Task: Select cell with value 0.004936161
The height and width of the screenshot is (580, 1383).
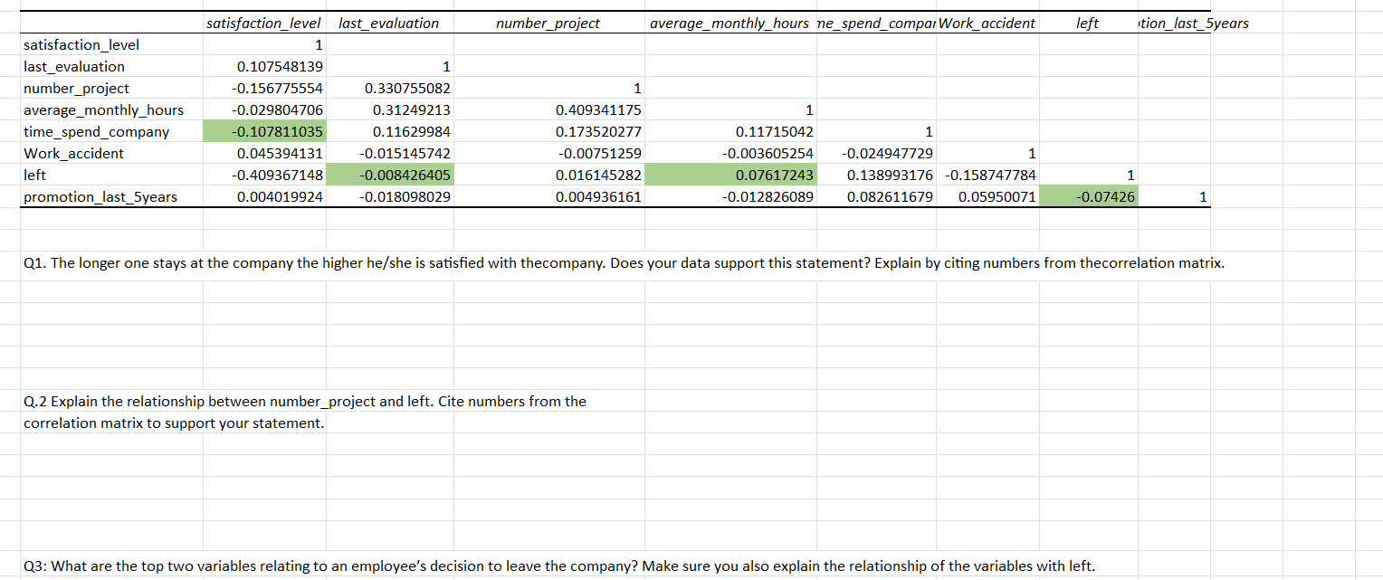Action: click(x=548, y=196)
